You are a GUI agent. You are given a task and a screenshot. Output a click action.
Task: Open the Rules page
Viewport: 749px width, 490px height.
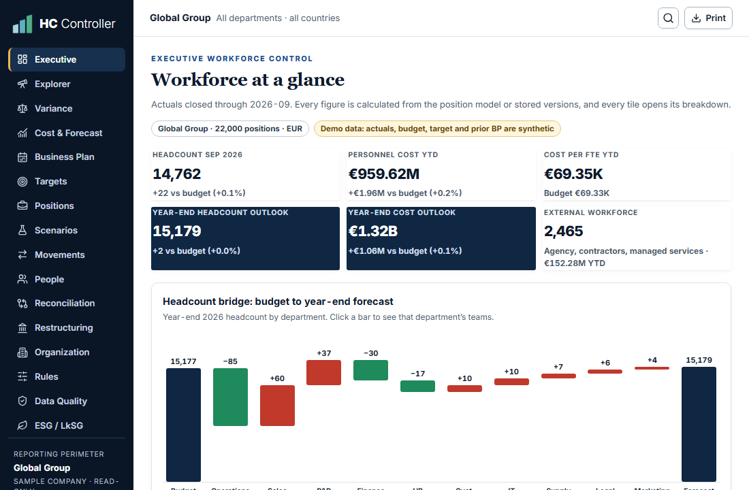[67, 377]
